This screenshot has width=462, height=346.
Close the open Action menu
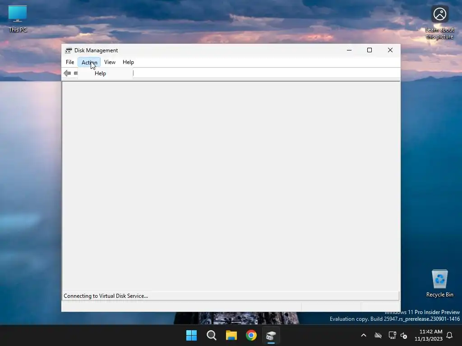coord(89,62)
